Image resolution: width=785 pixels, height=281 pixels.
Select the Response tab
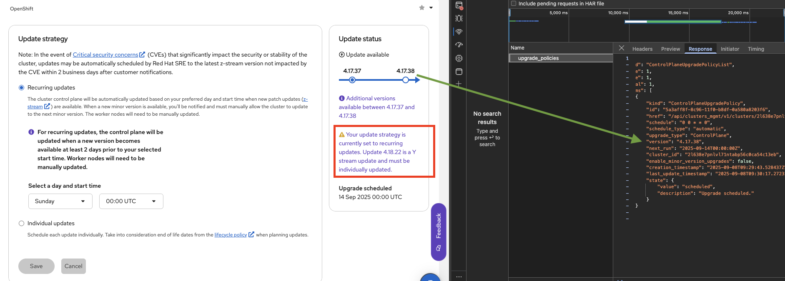(700, 49)
